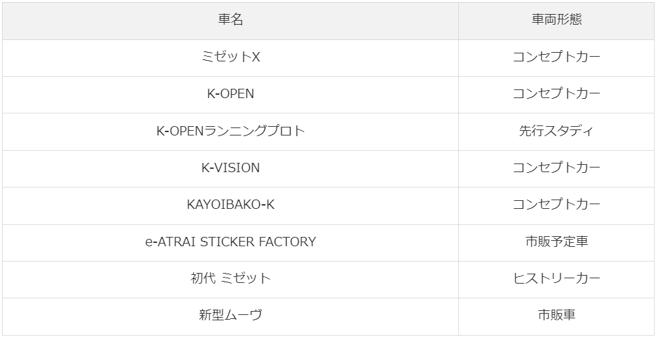Click コンセプトカー in the ミゼットX row
The height and width of the screenshot is (337, 656).
click(x=556, y=58)
